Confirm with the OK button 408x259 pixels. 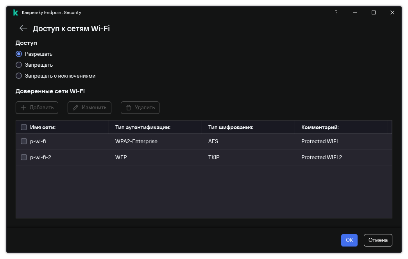349,240
